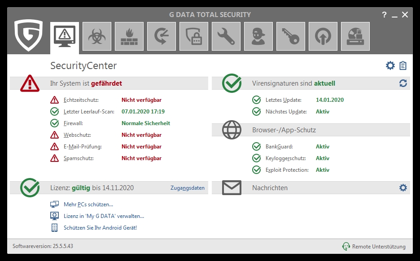
Task: Open Firewall status options
Action: coord(73,123)
